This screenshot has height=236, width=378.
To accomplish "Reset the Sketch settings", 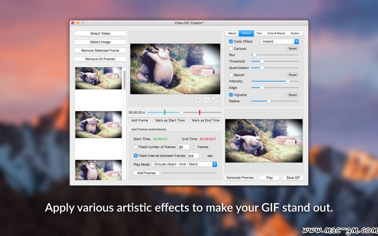I will pyautogui.click(x=292, y=75).
